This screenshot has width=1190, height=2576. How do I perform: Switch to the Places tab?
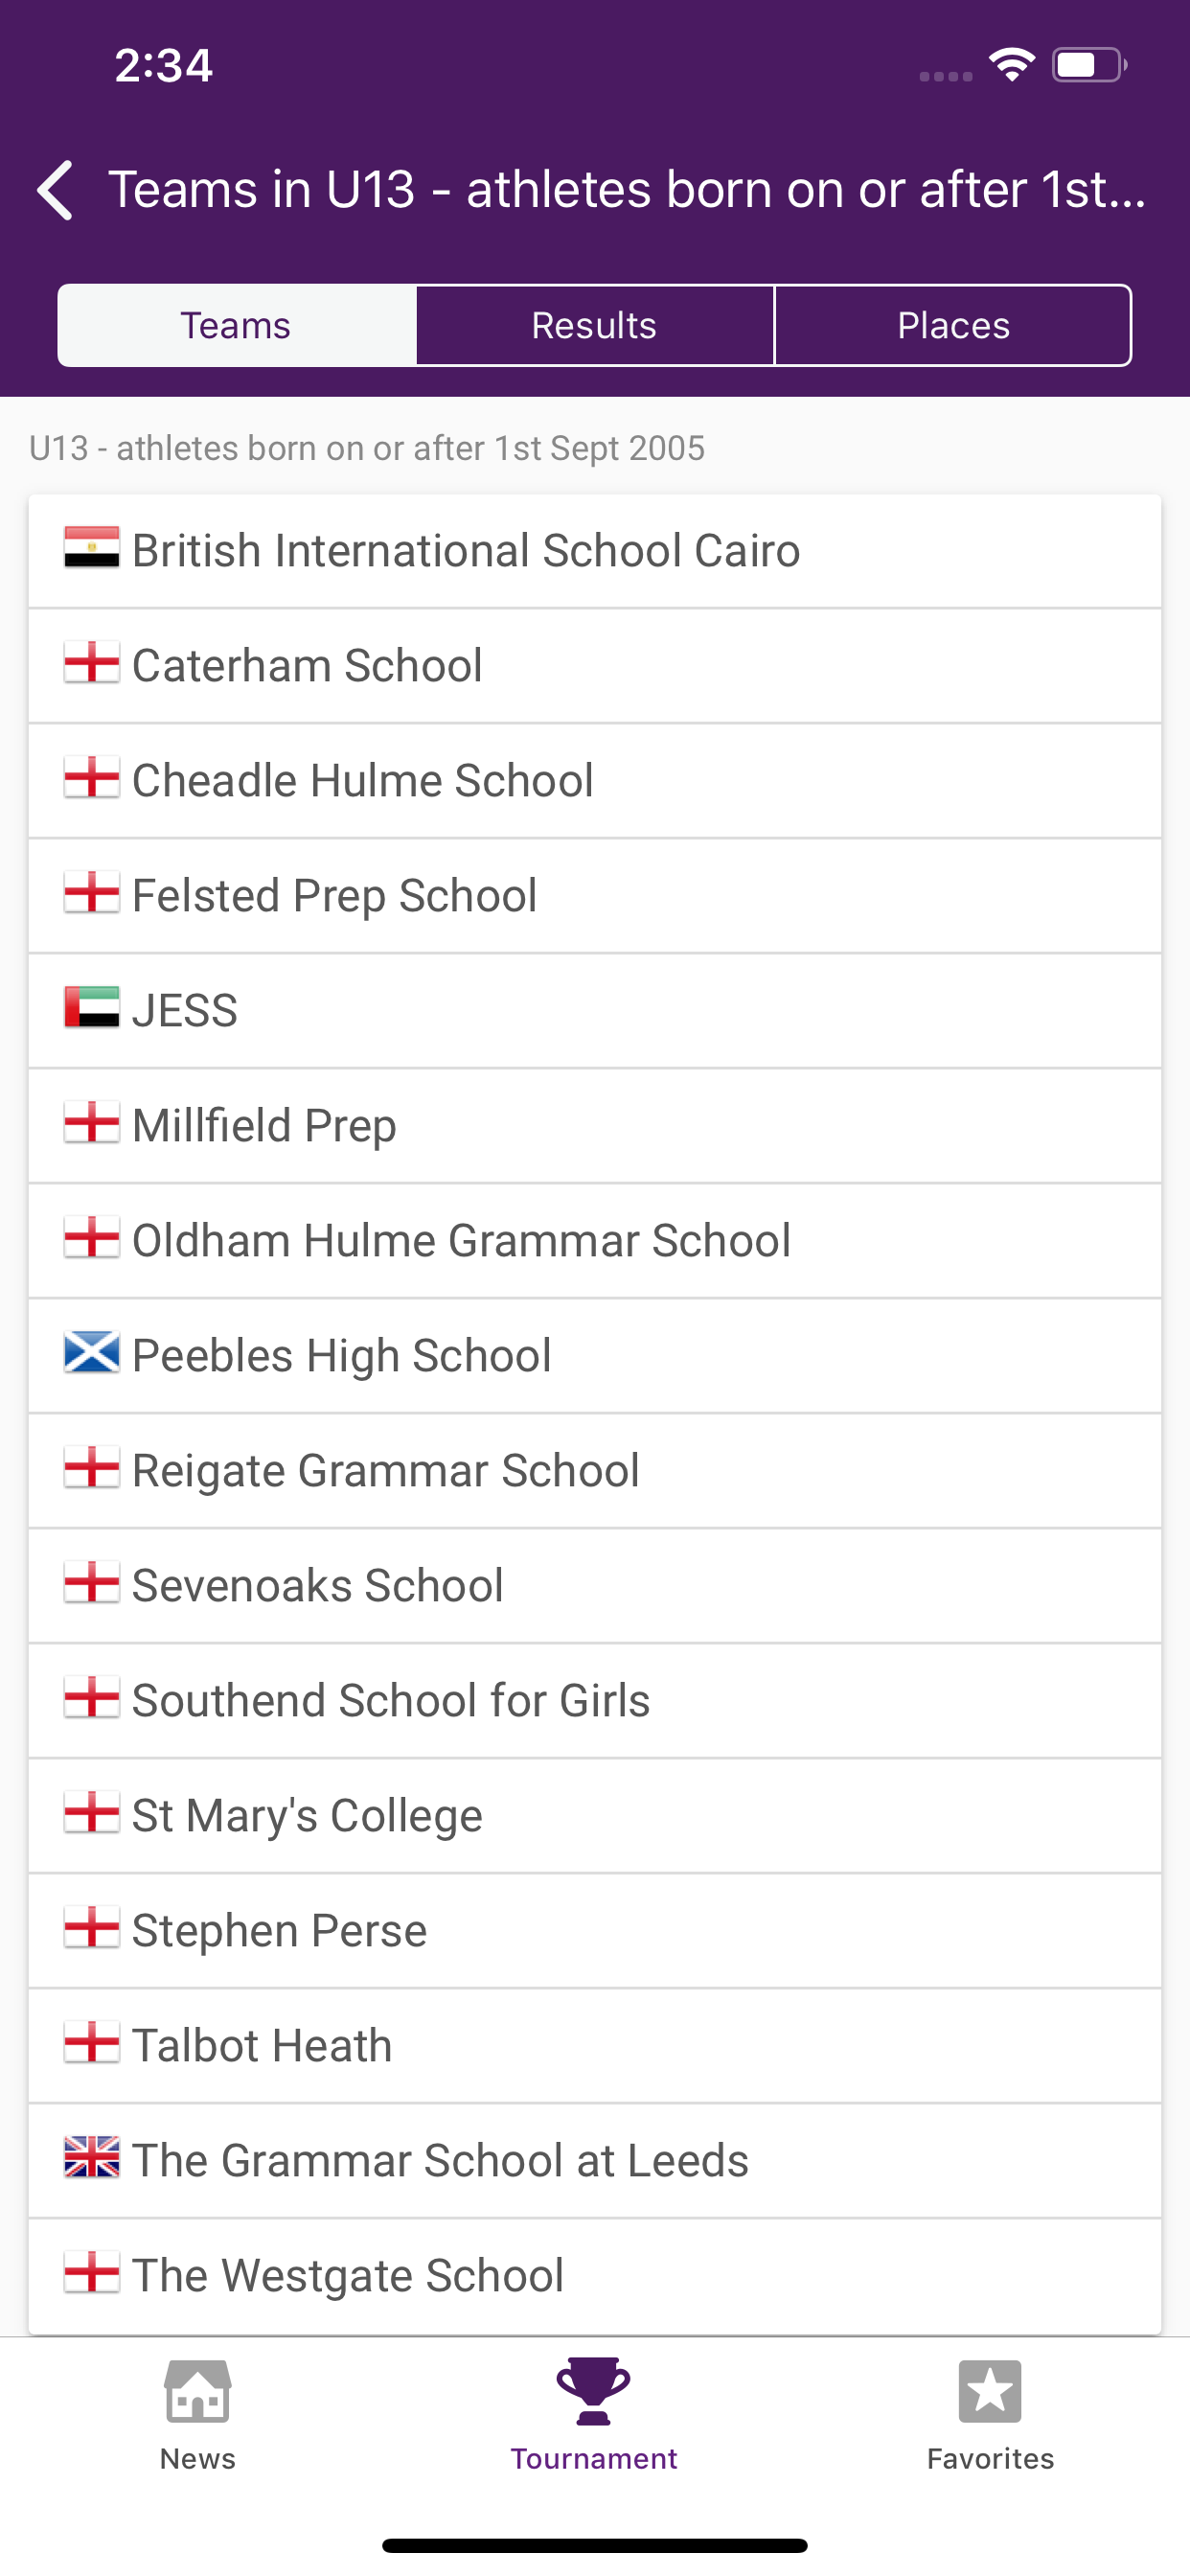(x=953, y=326)
